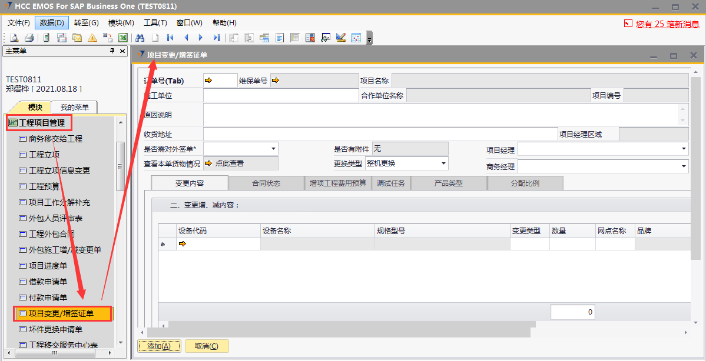
Task: Switch to the 我的菜单 tab
Action: 74,108
